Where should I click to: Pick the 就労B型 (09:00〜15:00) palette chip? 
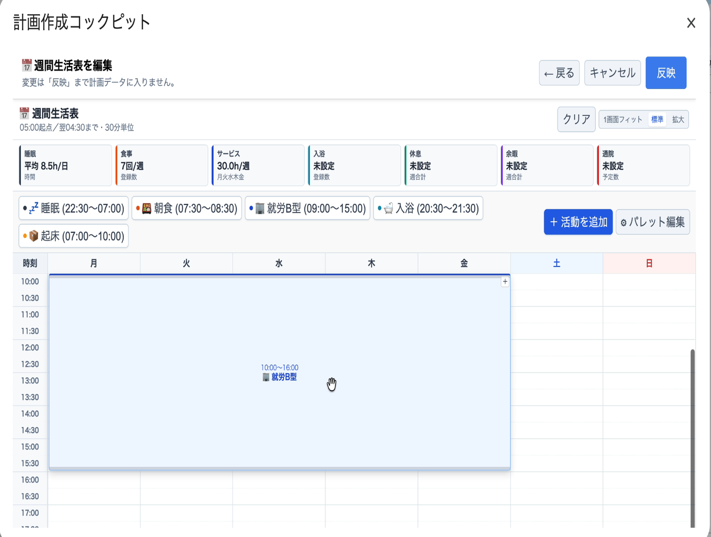point(307,208)
